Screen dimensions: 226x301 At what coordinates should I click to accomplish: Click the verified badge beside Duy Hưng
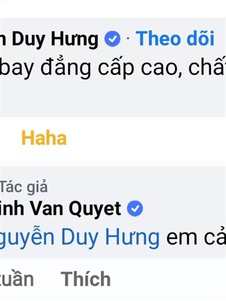coord(112,39)
